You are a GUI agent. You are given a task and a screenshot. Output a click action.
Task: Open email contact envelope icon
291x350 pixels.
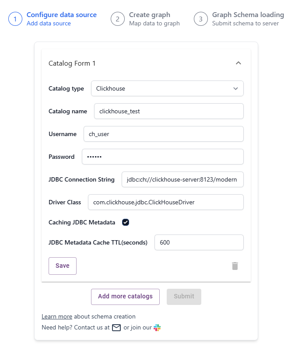tap(116, 327)
